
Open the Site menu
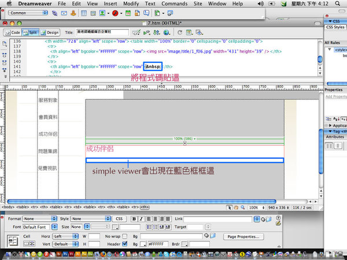click(x=198, y=3)
